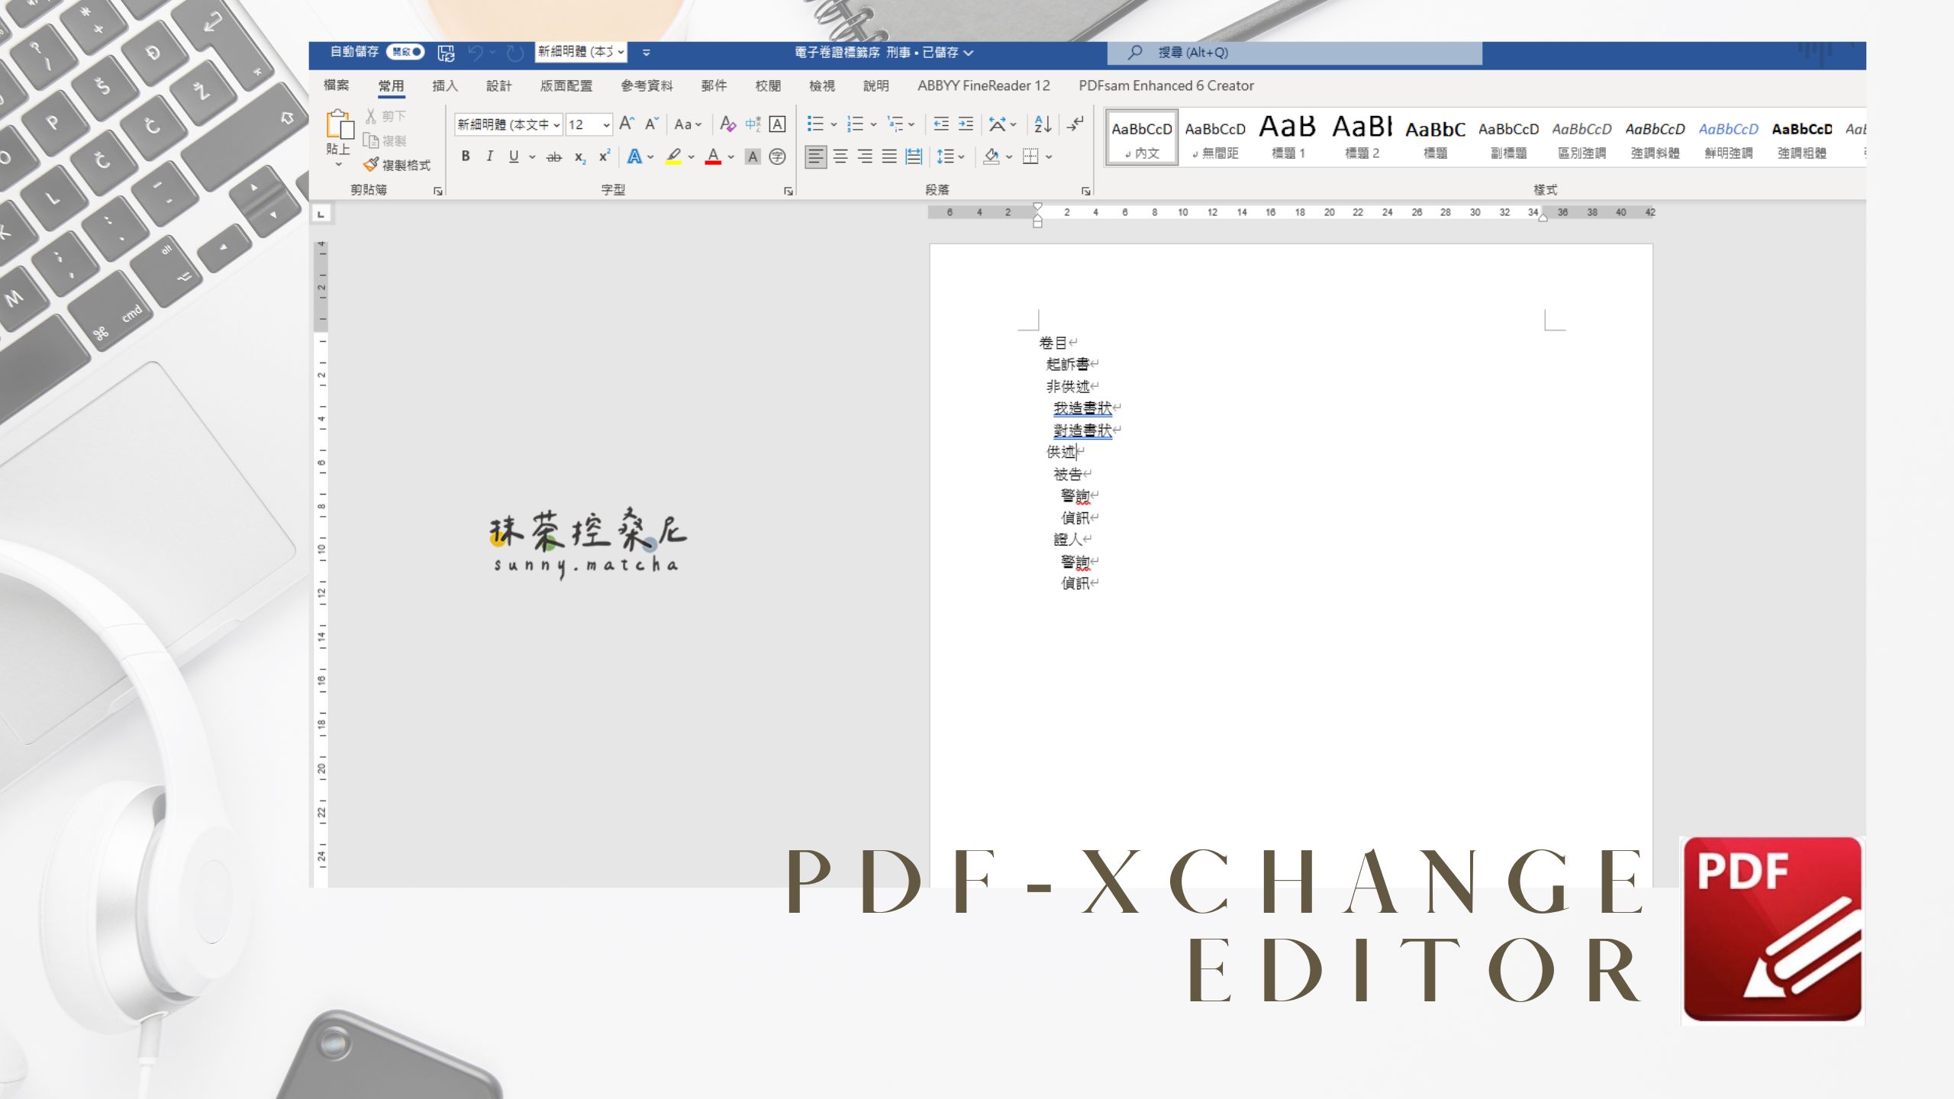
Task: Click Phonetic Guide icon
Action: coord(753,124)
